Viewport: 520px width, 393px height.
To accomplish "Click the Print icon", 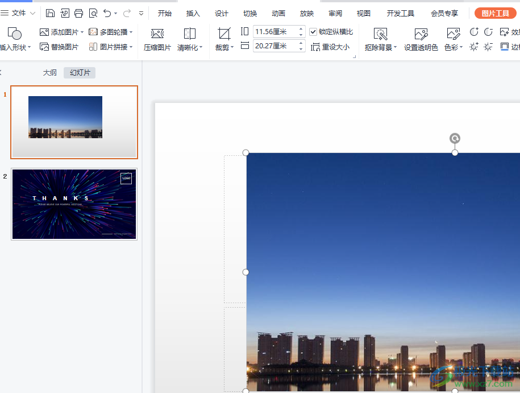I will 79,13.
